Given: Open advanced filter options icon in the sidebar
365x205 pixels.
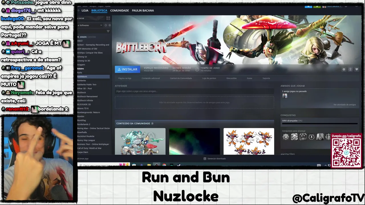Looking at the screenshot, I should (108, 31).
